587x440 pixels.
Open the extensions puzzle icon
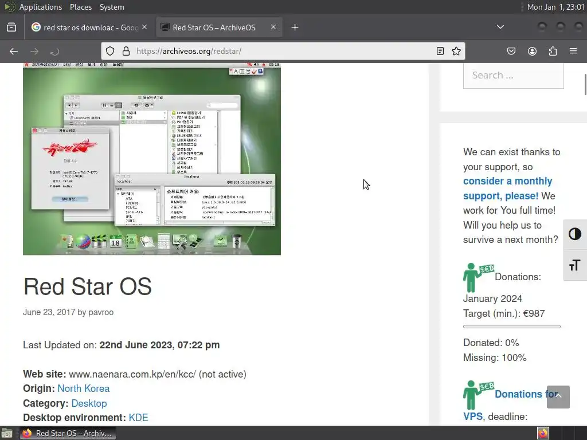click(x=553, y=51)
